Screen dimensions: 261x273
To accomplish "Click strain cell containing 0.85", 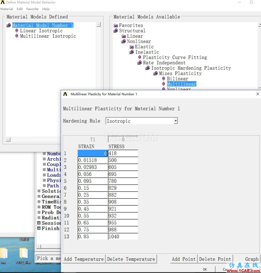I will click(x=93, y=237).
